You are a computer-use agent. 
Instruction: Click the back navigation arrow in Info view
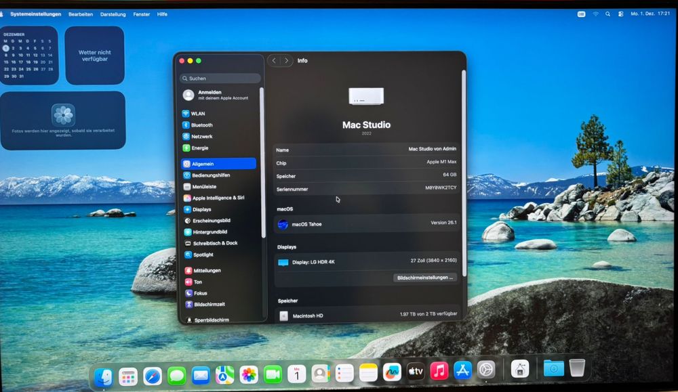[273, 60]
